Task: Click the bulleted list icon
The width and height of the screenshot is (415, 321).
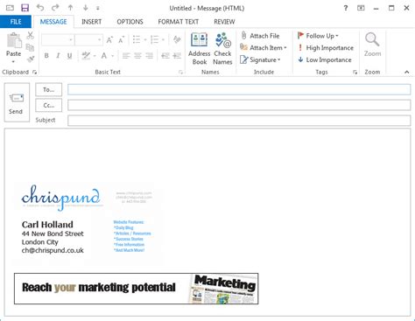Action: point(137,39)
